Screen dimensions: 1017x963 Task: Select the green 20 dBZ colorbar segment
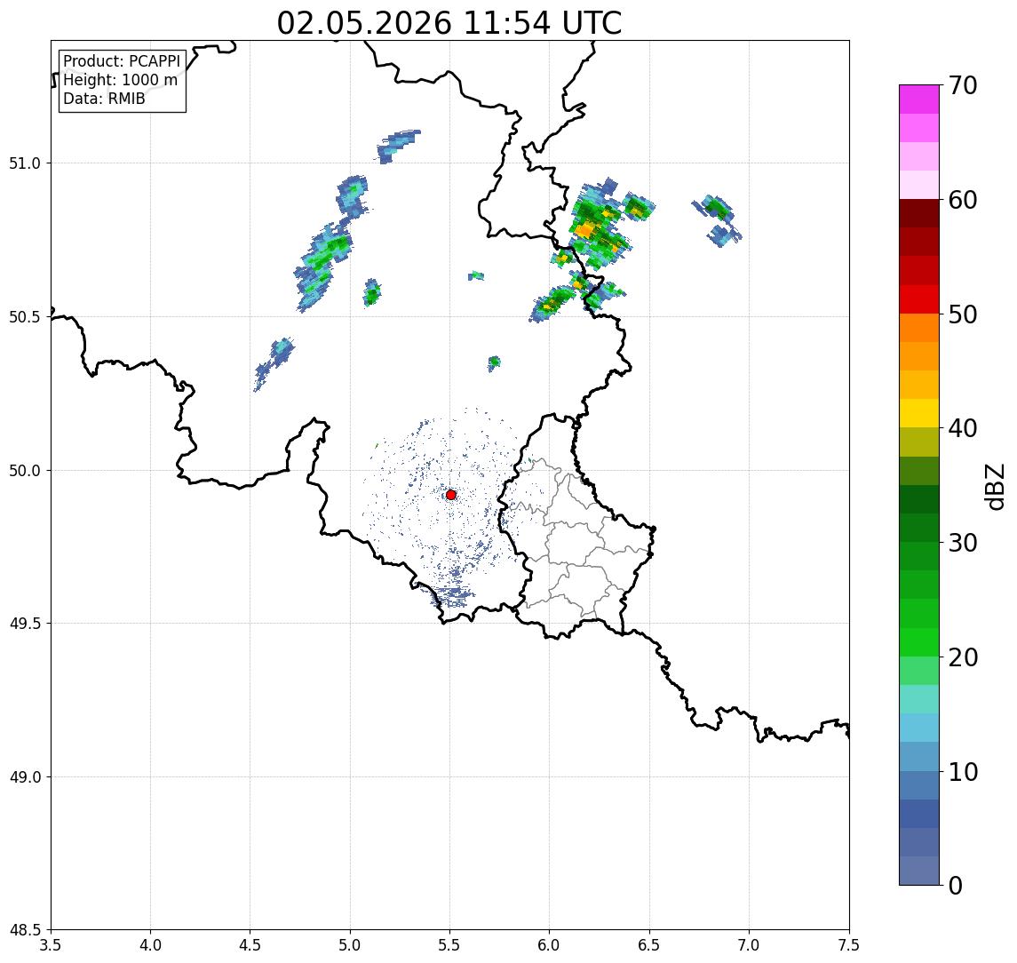919,642
